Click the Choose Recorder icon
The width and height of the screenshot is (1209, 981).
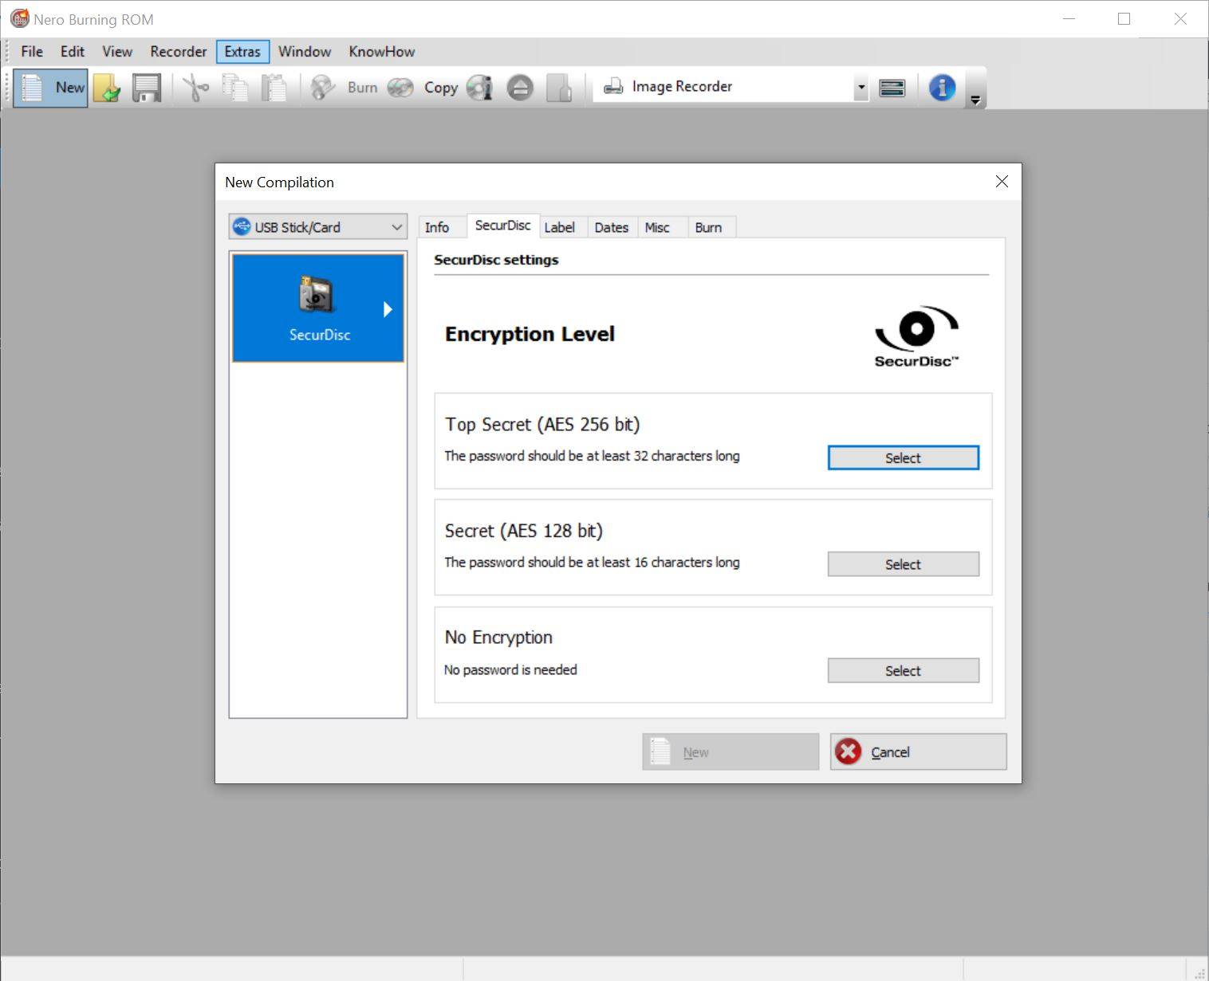click(x=892, y=88)
